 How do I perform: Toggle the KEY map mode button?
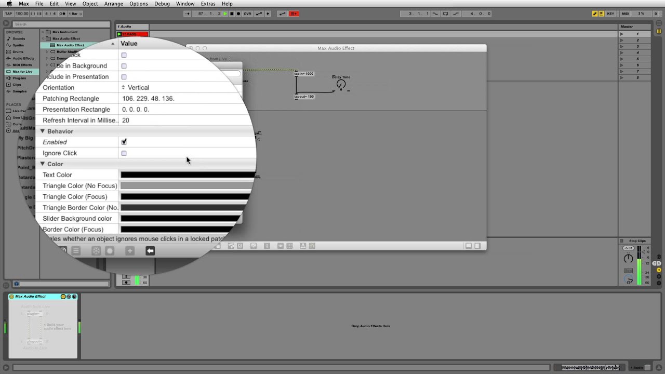point(610,14)
